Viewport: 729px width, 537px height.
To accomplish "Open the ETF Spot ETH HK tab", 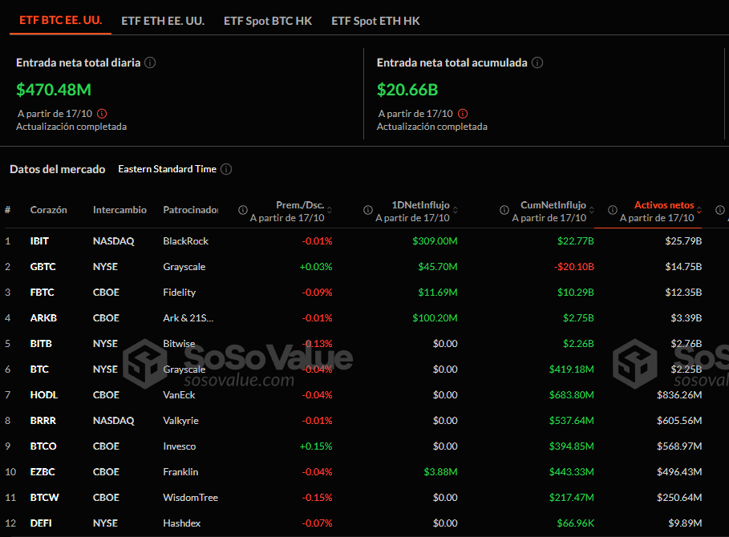I will tap(375, 21).
